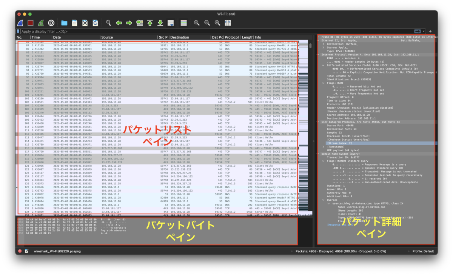453x275 pixels.
Task: Go back in packet history arrow
Action: pos(119,23)
